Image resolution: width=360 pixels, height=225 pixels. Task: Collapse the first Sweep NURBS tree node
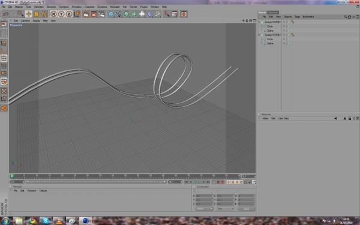click(x=259, y=22)
